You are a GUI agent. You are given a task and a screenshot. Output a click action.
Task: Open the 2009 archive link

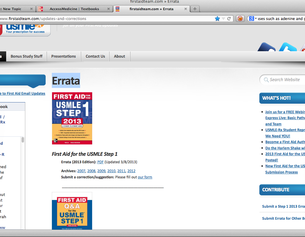(x=101, y=171)
